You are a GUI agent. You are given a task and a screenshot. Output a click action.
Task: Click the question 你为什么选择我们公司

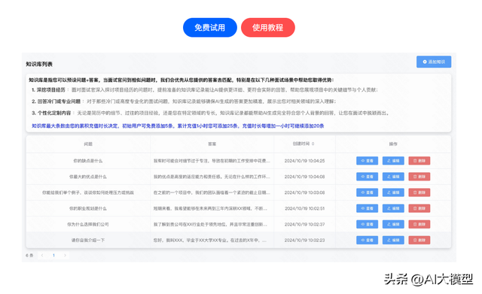88,225
